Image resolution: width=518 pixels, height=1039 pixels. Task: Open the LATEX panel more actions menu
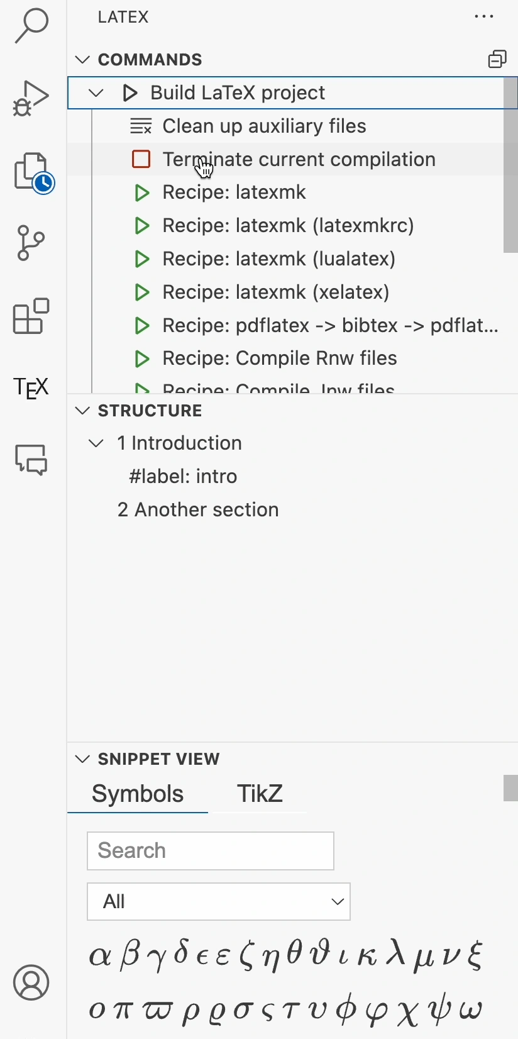click(484, 17)
